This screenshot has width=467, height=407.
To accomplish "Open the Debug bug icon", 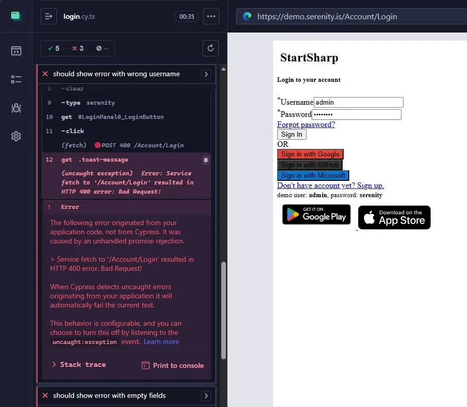I will pos(16,108).
